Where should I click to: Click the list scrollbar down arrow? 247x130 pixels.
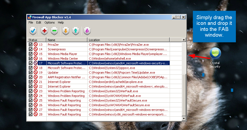pos(184,118)
